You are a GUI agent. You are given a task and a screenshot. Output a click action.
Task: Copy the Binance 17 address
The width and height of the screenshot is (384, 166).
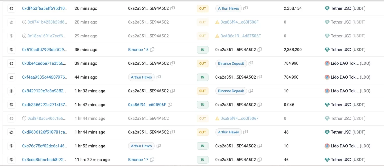pos(152,160)
